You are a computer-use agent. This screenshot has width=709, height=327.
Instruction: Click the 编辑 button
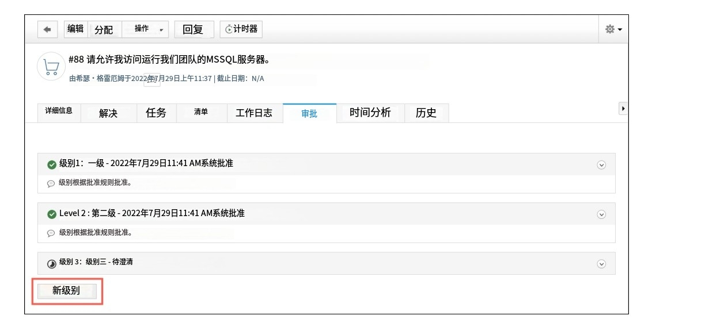click(x=75, y=29)
